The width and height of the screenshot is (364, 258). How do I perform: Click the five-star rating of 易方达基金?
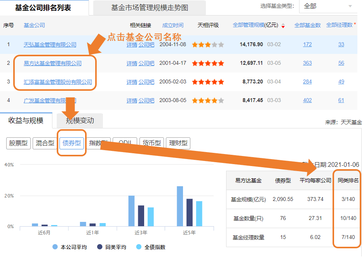click(x=208, y=63)
